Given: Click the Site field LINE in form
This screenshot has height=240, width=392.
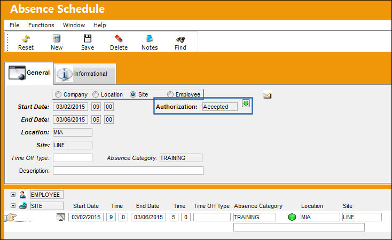Looking at the screenshot, I should [x=73, y=145].
